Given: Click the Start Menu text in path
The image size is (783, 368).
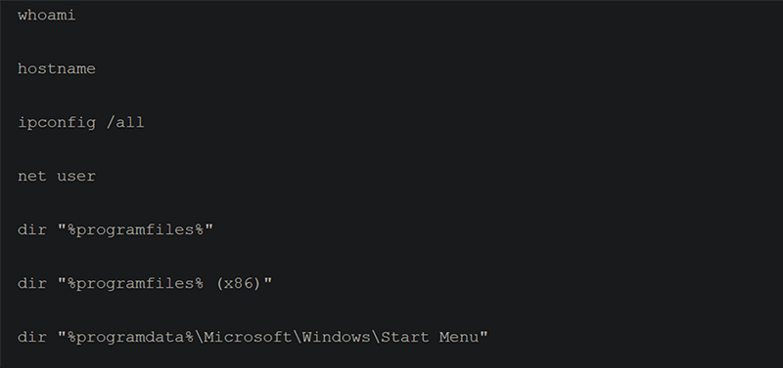Looking at the screenshot, I should (x=430, y=337).
